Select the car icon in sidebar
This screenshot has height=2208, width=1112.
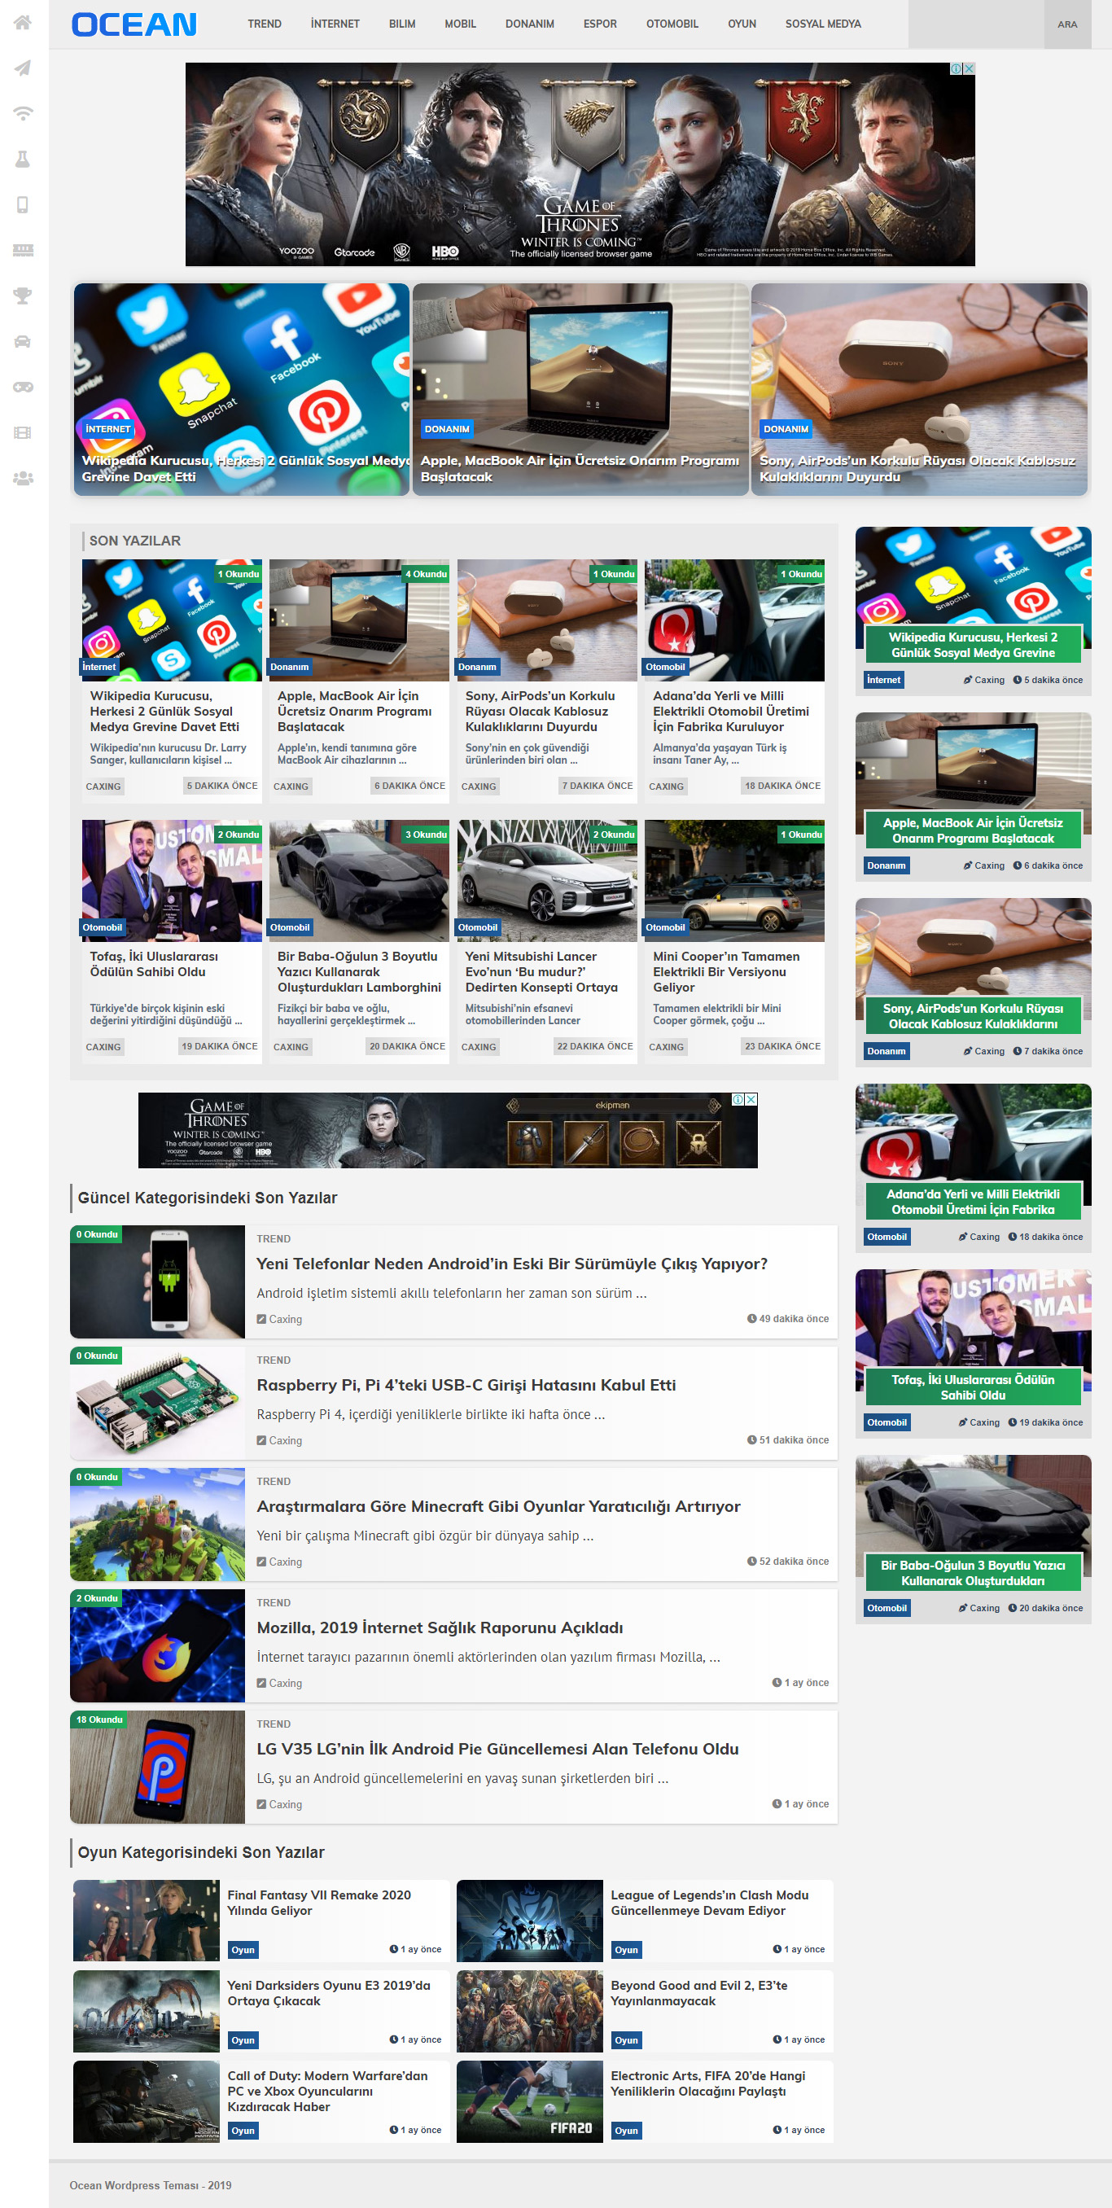(x=23, y=341)
